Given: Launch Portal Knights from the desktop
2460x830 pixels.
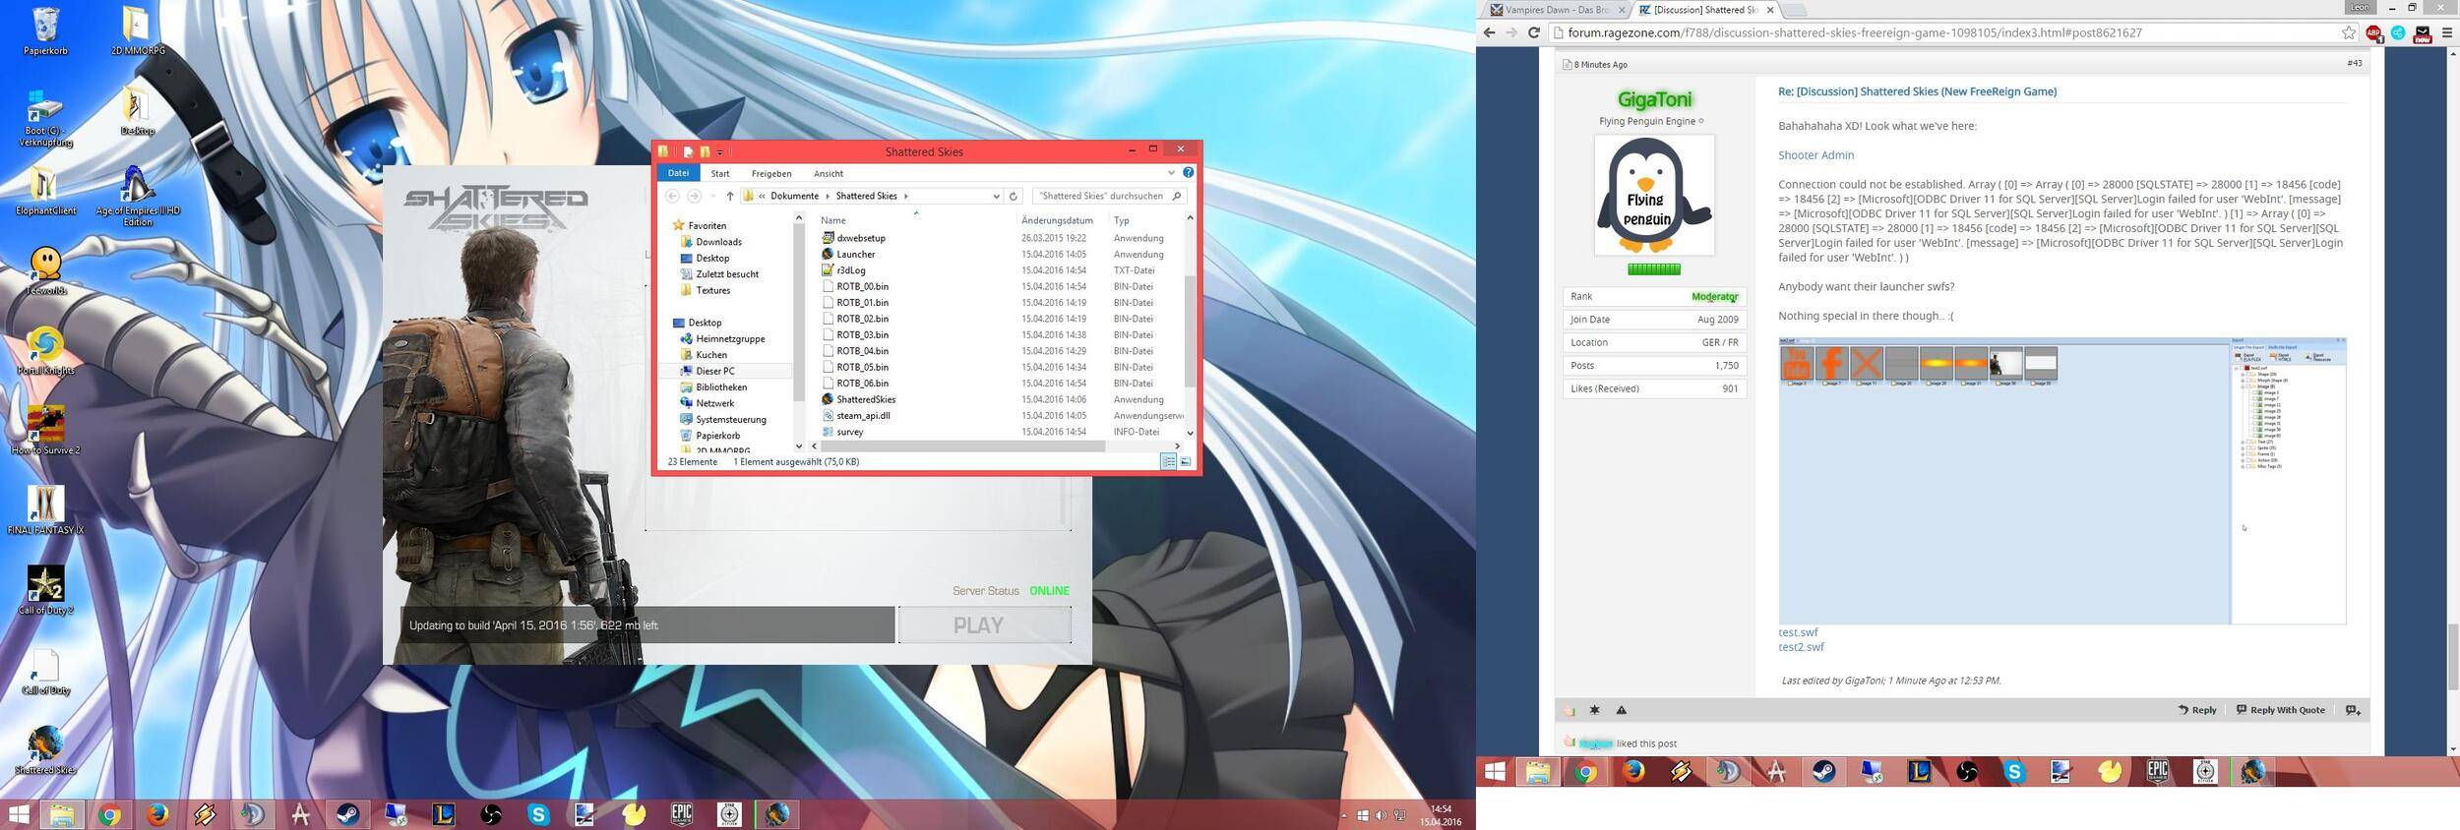Looking at the screenshot, I should (45, 350).
